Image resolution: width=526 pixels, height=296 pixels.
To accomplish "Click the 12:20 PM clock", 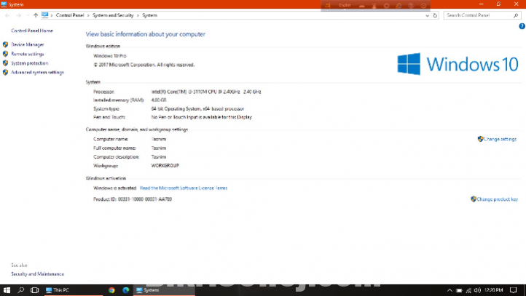I will [x=493, y=290].
